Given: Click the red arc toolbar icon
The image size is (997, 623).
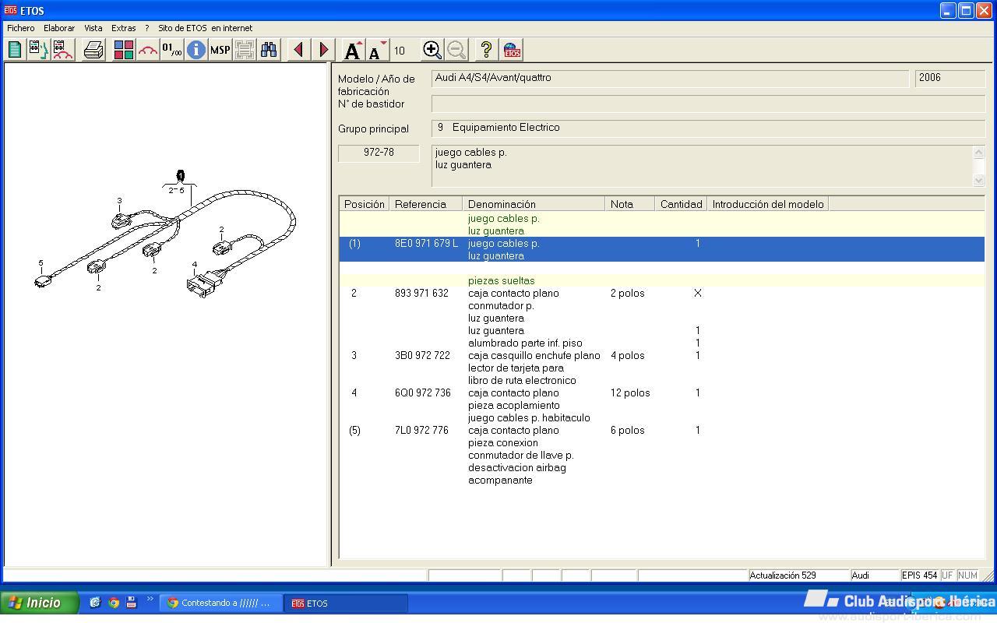Looking at the screenshot, I should click(x=147, y=50).
